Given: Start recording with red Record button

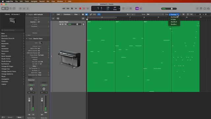Looking at the screenshot, I should tap(80, 9).
